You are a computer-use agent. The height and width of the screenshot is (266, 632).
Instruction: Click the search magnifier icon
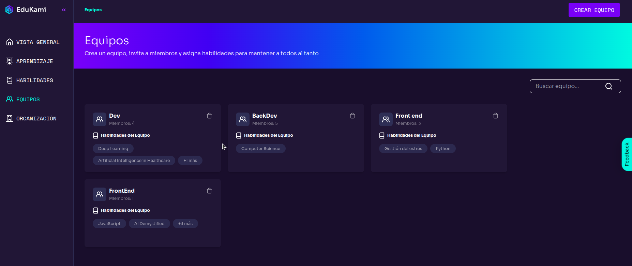coord(609,86)
